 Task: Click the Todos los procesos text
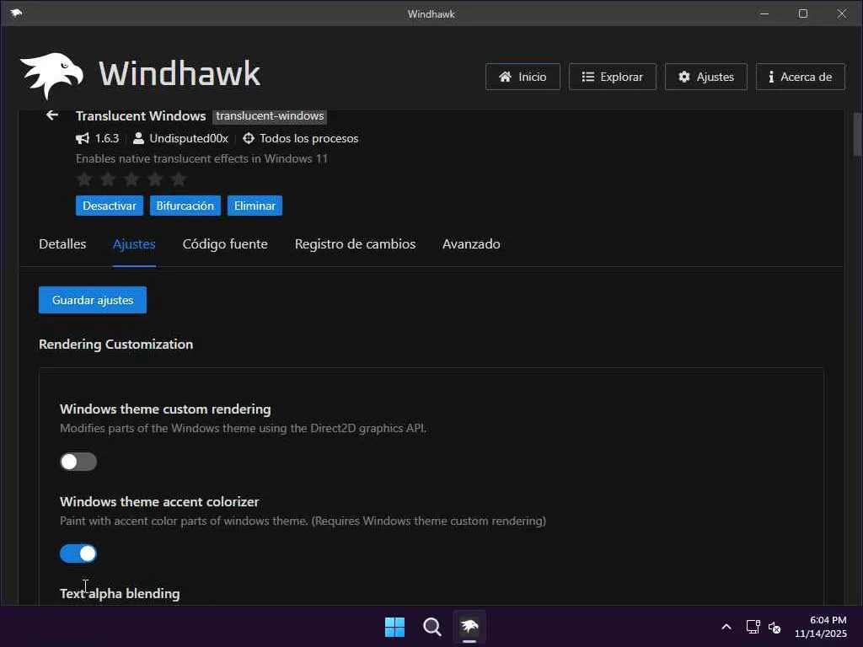[x=308, y=138]
